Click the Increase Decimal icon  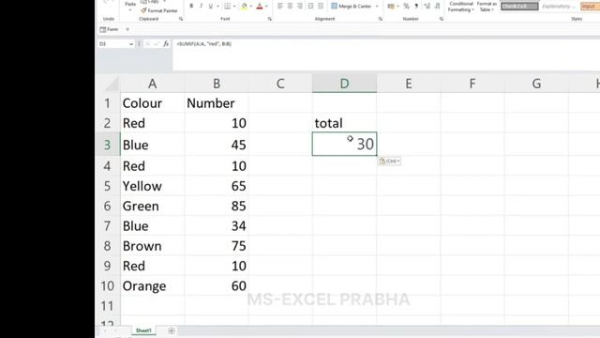coord(427,7)
